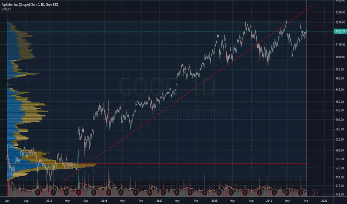
Task: Click the 2019 label on time axis
Action: click(x=269, y=201)
